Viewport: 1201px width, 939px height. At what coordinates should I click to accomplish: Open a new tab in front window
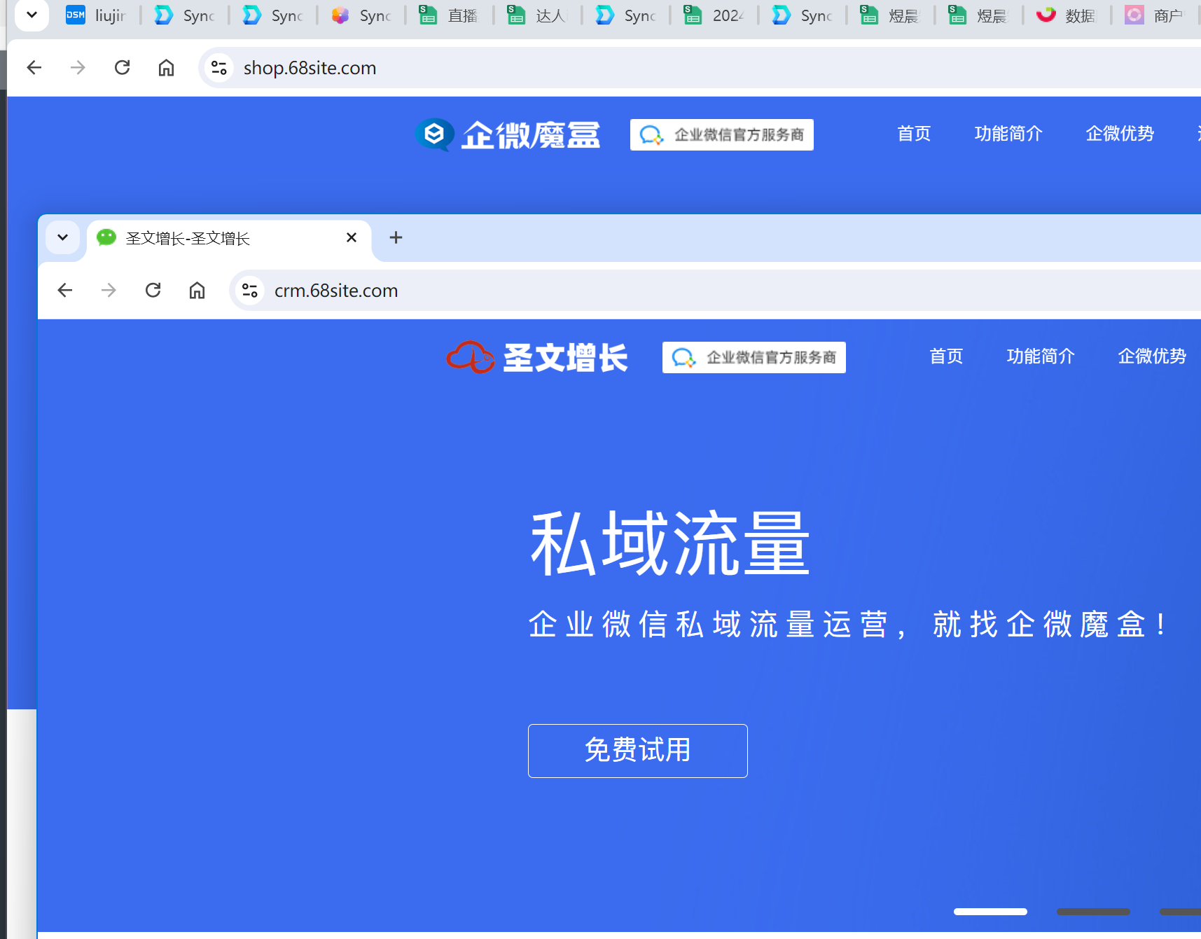(396, 237)
